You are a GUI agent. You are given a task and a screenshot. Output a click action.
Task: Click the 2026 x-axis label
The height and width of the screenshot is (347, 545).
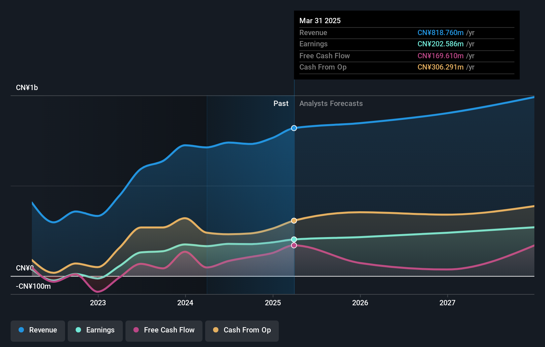click(x=360, y=303)
